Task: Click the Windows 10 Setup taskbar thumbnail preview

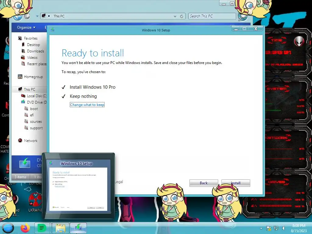Action: tap(78, 186)
